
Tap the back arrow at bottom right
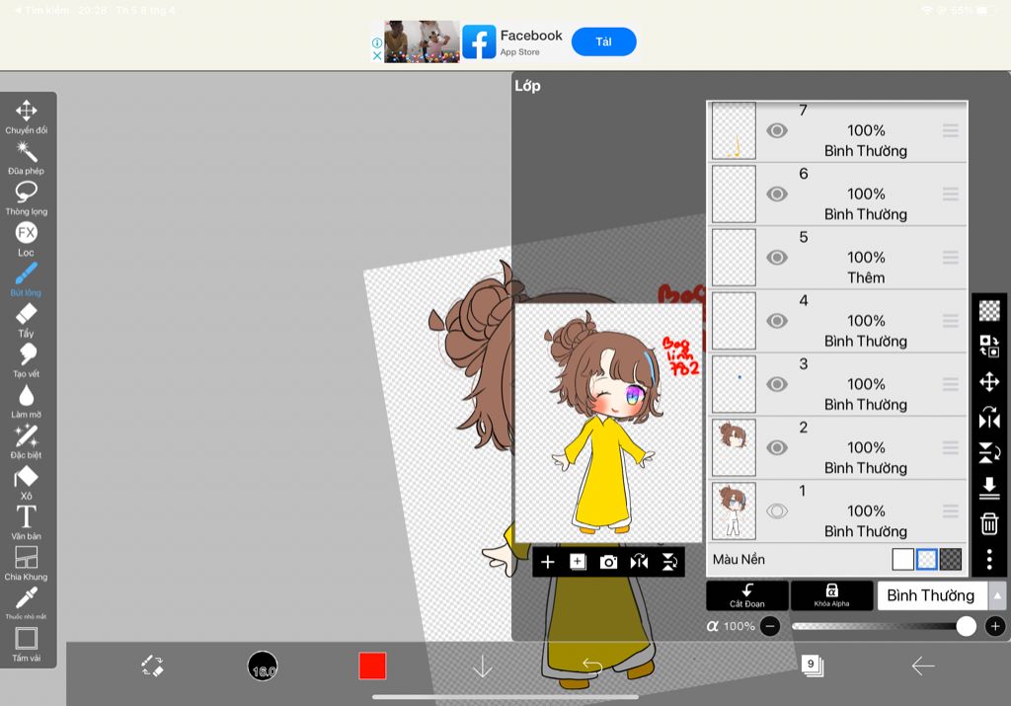pyautogui.click(x=923, y=667)
